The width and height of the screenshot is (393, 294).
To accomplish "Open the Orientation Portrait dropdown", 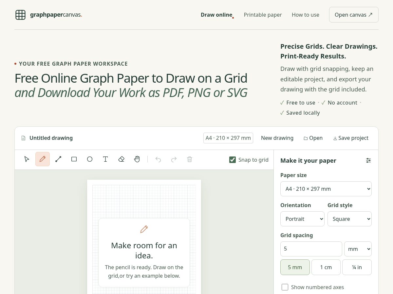I will tap(302, 219).
